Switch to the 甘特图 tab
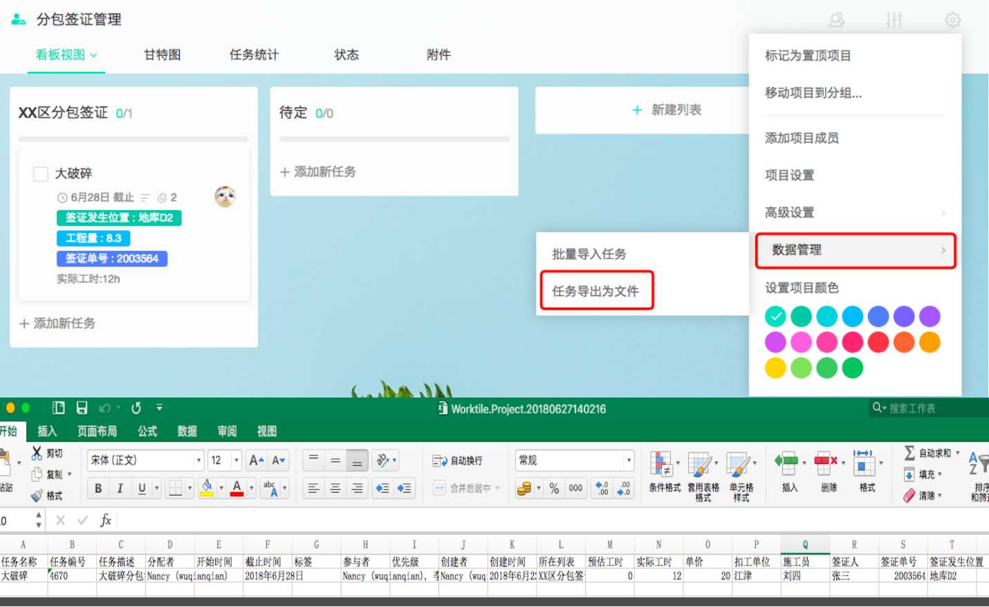Screen dimensions: 989x607 [161, 55]
